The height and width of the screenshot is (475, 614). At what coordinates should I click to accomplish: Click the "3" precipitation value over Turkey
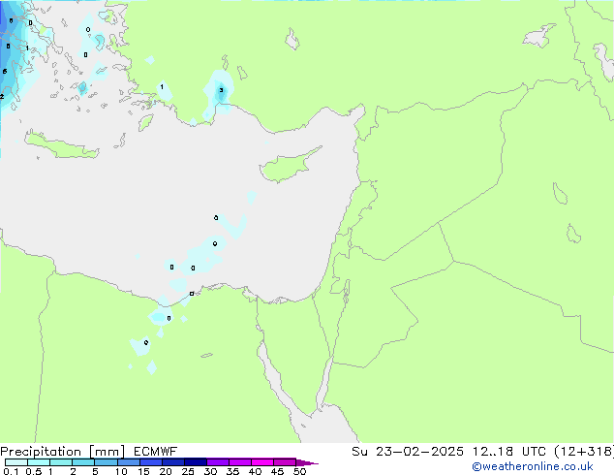pyautogui.click(x=221, y=90)
